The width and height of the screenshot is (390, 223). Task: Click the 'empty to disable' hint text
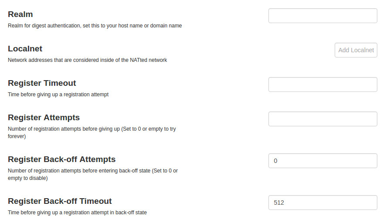(27, 178)
